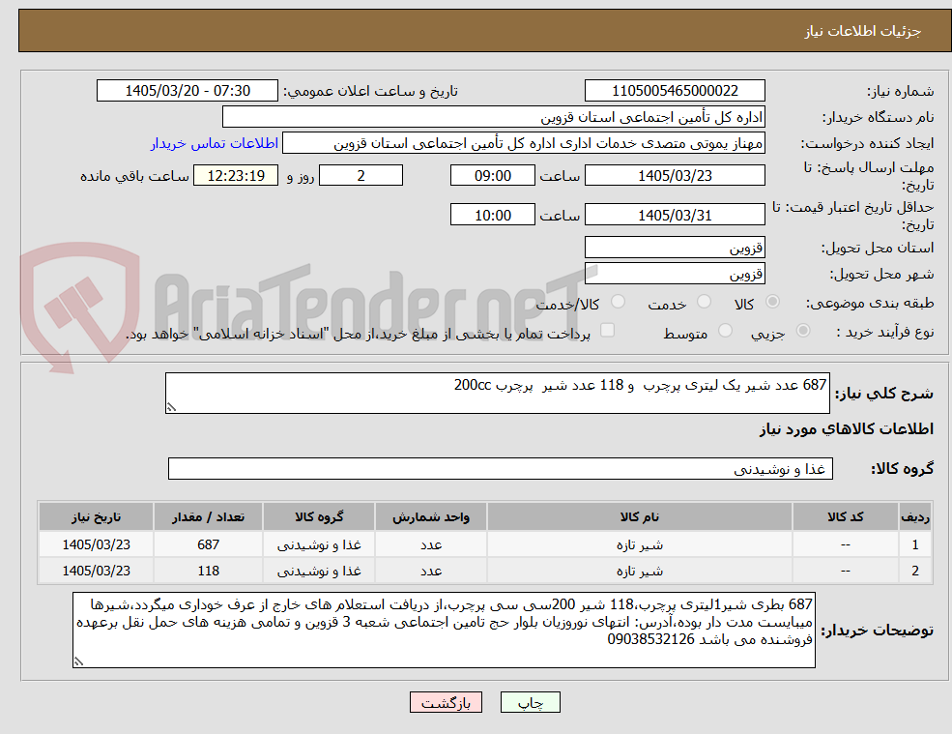Viewport: 952px width, 734px height.
Task: Select the خدمت radio button
Action: (x=704, y=302)
